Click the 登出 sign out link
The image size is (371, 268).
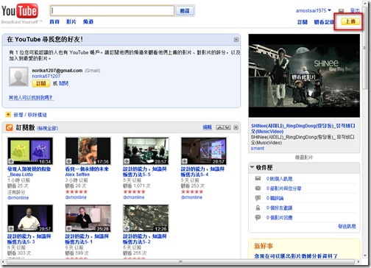pyautogui.click(x=355, y=10)
